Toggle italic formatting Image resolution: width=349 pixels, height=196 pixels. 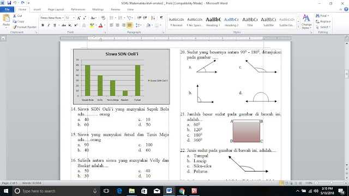coord(49,26)
